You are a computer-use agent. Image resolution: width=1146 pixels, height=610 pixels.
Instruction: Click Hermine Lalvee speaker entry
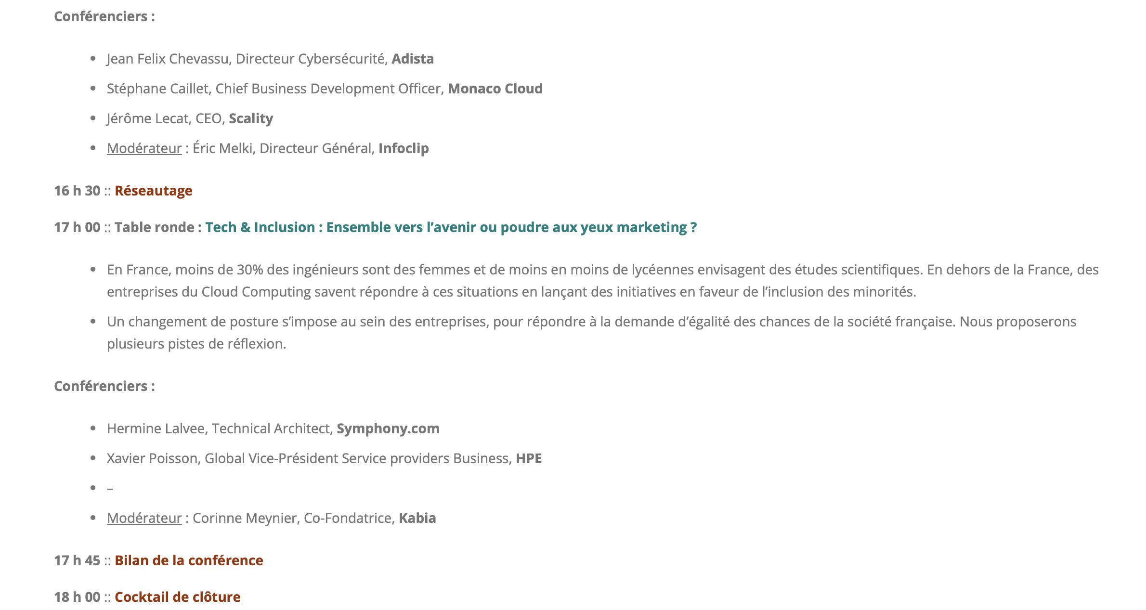click(x=273, y=428)
